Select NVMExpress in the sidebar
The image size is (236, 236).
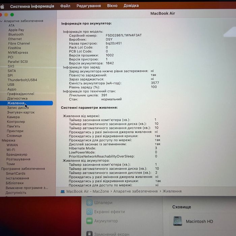pos(18,53)
